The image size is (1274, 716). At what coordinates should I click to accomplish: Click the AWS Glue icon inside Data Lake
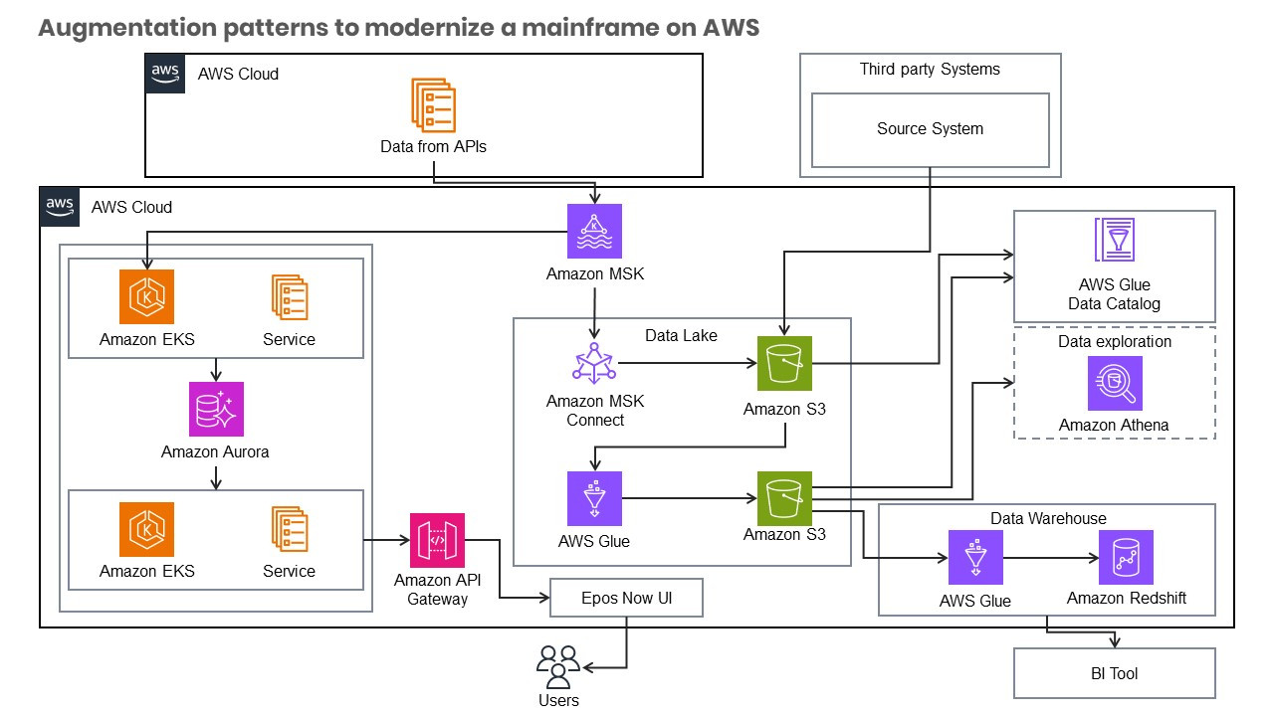[x=594, y=498]
